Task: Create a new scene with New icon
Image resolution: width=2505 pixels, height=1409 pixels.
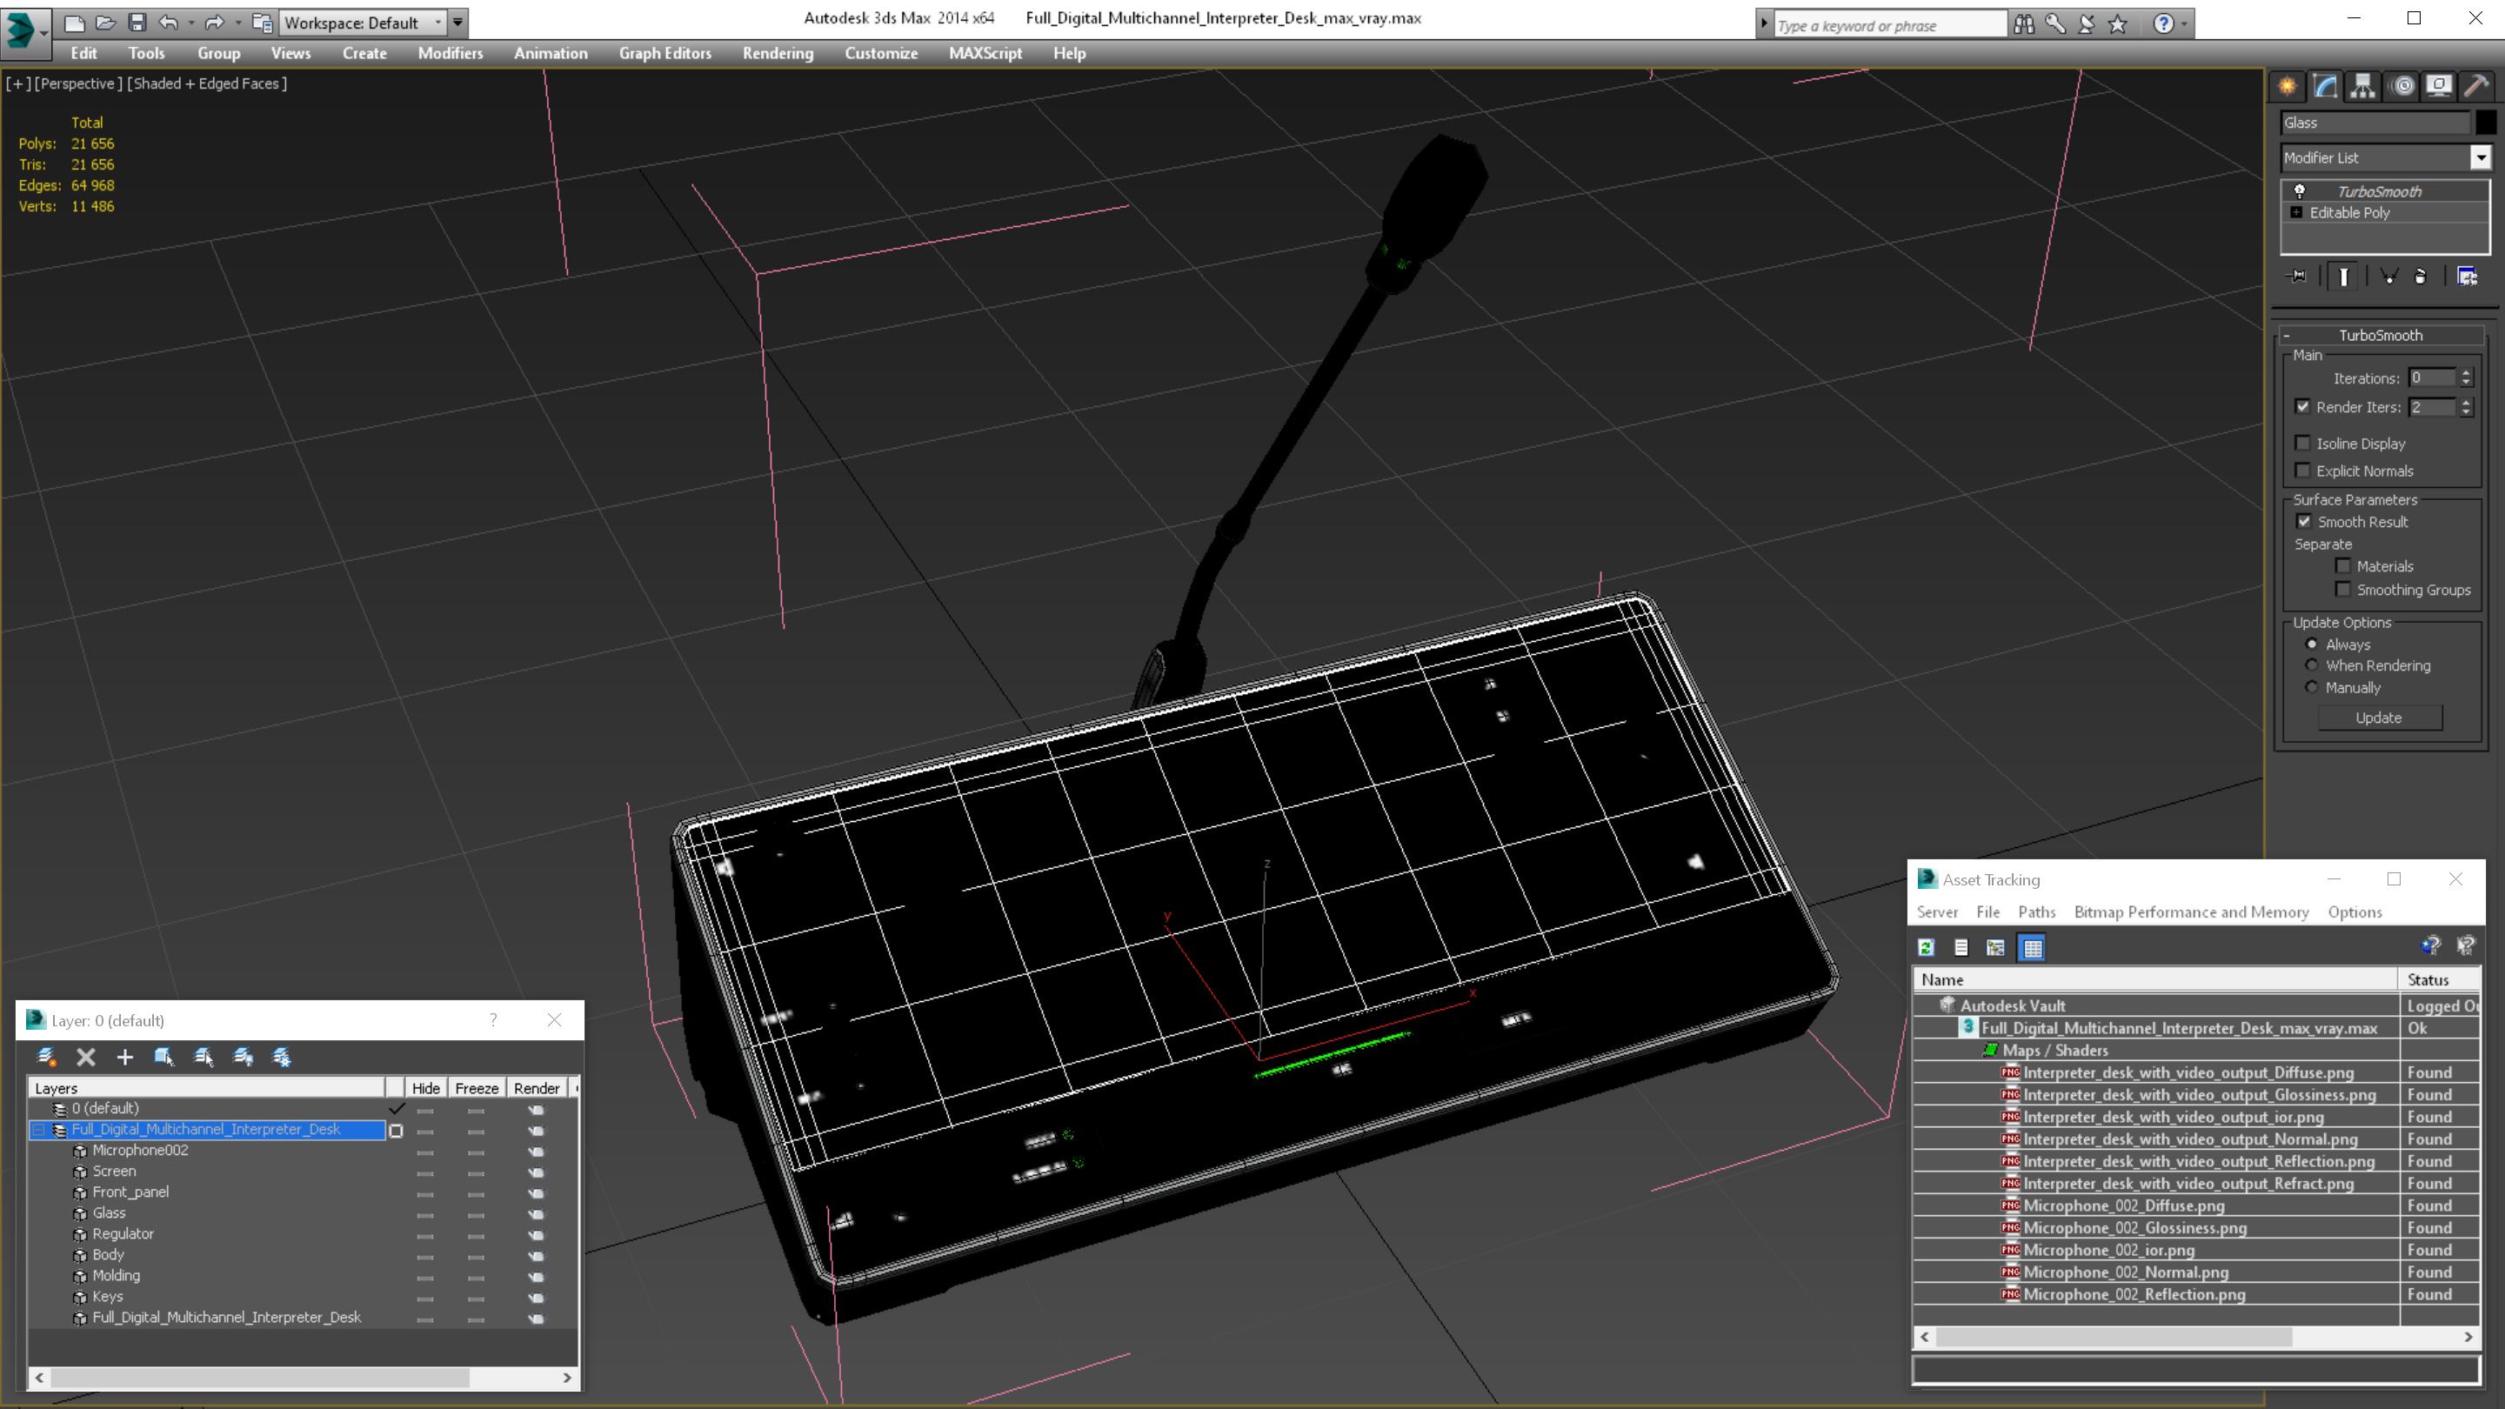Action: pos(74,23)
